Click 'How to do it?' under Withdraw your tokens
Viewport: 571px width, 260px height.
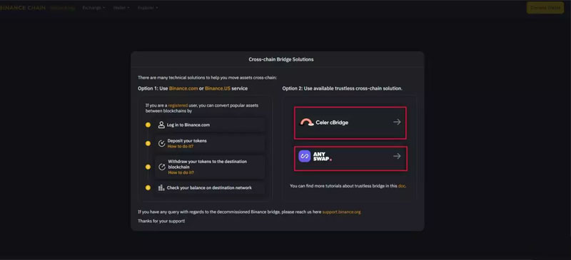click(181, 172)
